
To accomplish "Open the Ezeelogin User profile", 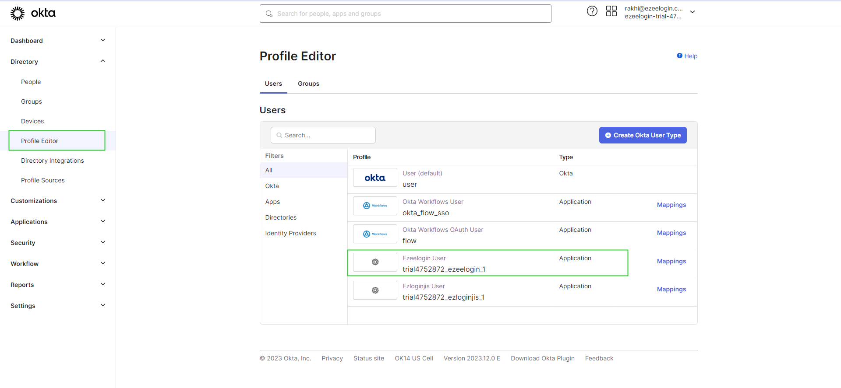I will pyautogui.click(x=424, y=258).
